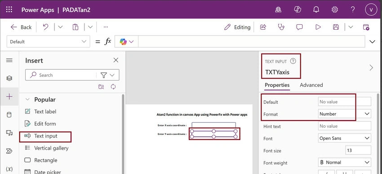Click the TXTYaxis control name

click(x=277, y=72)
